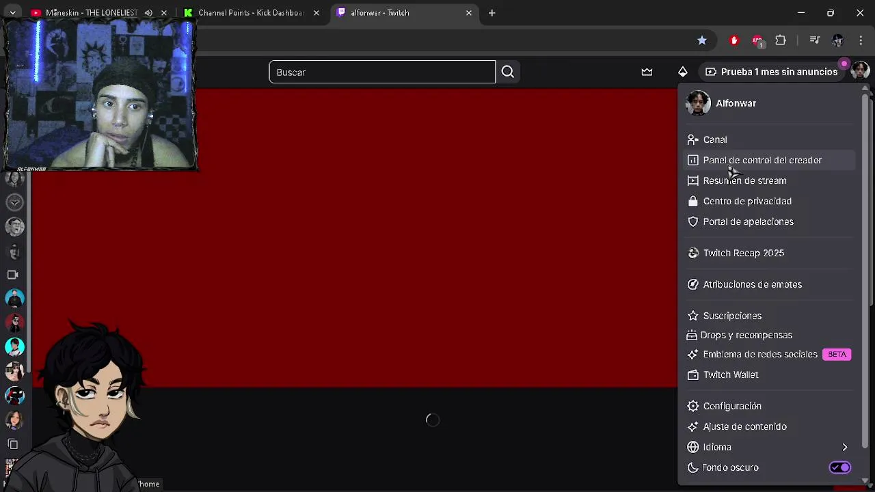875x492 pixels.
Task: Bookmark this page with the star icon
Action: pyautogui.click(x=702, y=40)
